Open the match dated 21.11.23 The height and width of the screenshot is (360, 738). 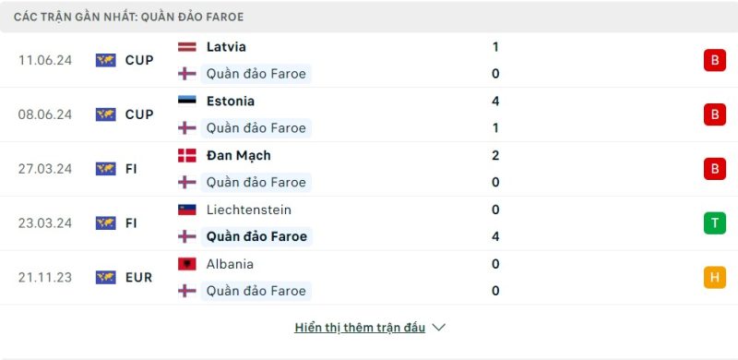coord(369,278)
